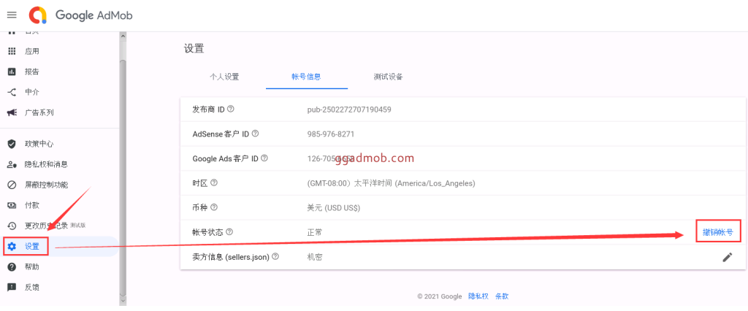748x311 pixels.
Task: Switch to 个人设置 tab
Action: coord(224,77)
